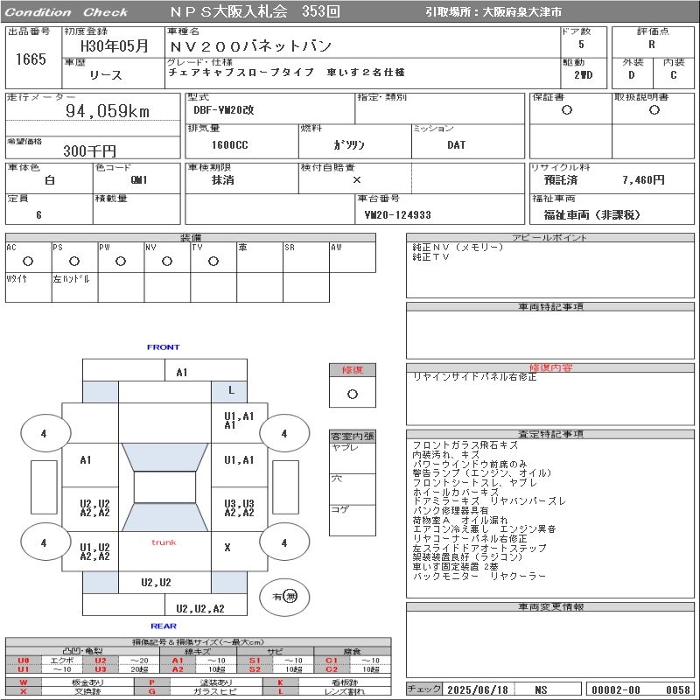Click overall score R
This screenshot has height=700, width=700.
point(652,45)
